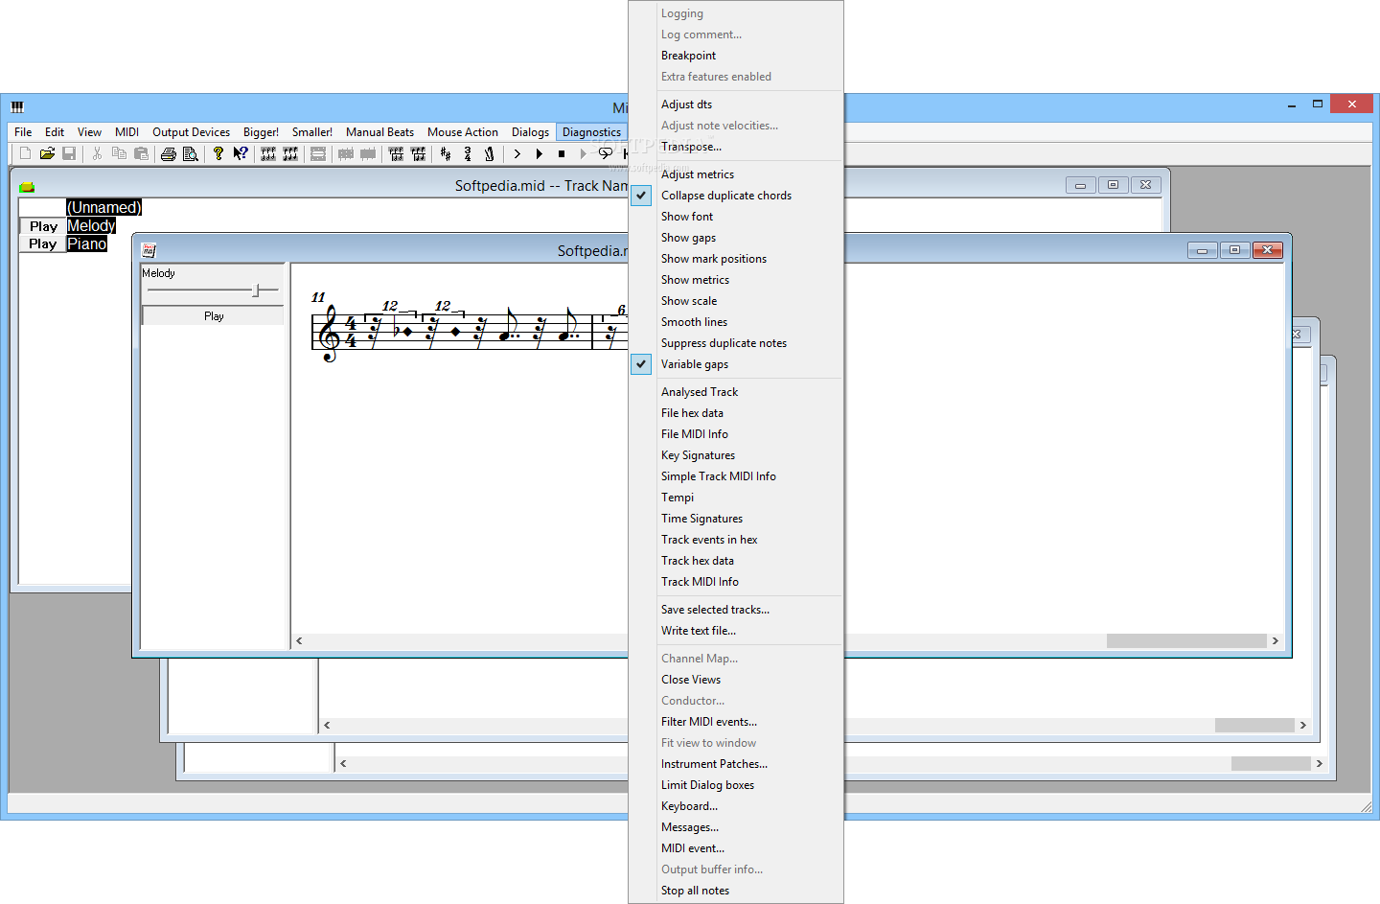
Task: Enable Show gaps option
Action: pyautogui.click(x=736, y=238)
